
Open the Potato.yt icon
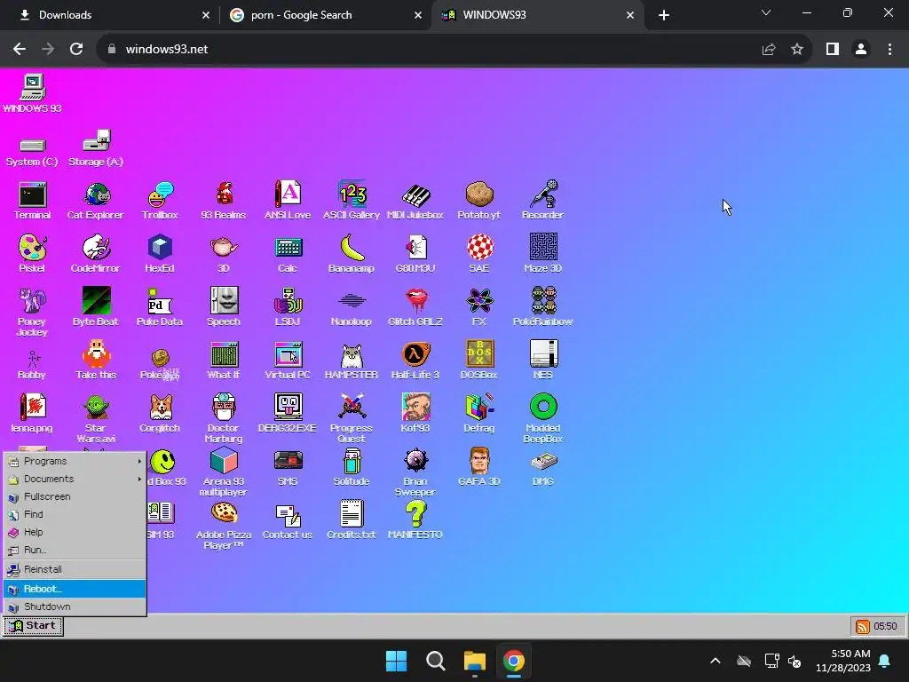click(x=478, y=201)
